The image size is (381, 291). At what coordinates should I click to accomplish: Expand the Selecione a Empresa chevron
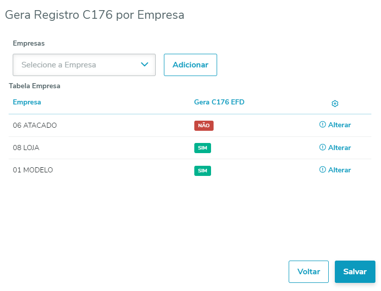[145, 65]
